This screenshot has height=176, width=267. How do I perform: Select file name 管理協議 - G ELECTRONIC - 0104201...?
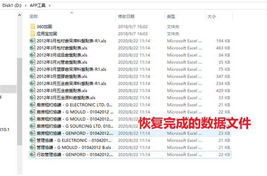click(x=74, y=140)
